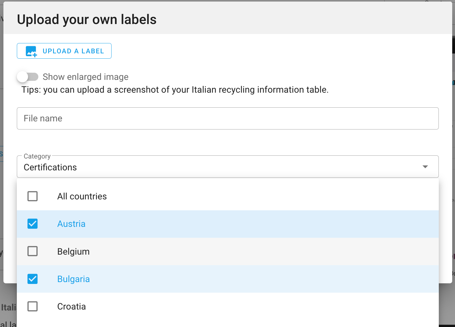Focus the File name input field
The height and width of the screenshot is (327, 455).
tap(228, 119)
